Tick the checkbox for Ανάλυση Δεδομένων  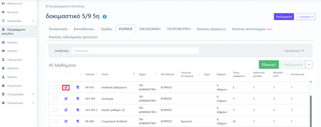pyautogui.click(x=55, y=87)
